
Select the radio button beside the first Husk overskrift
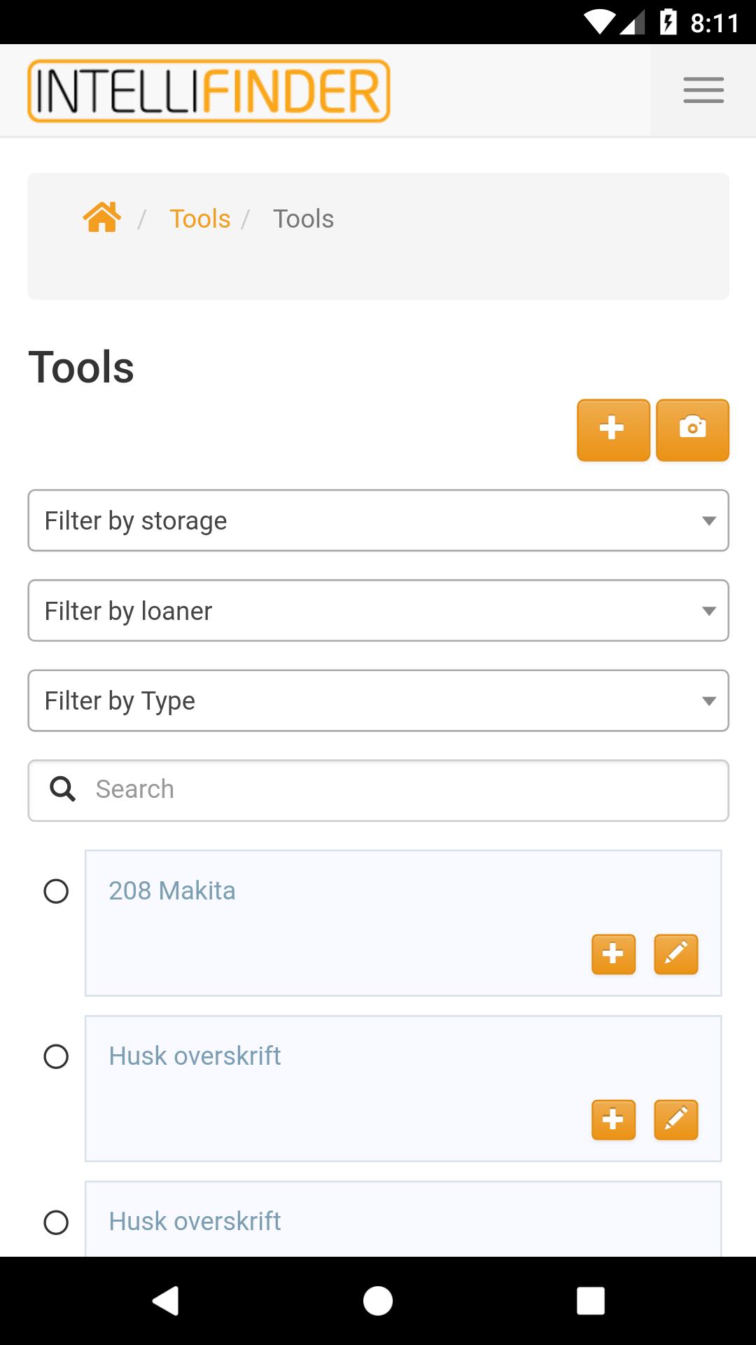tap(56, 1056)
